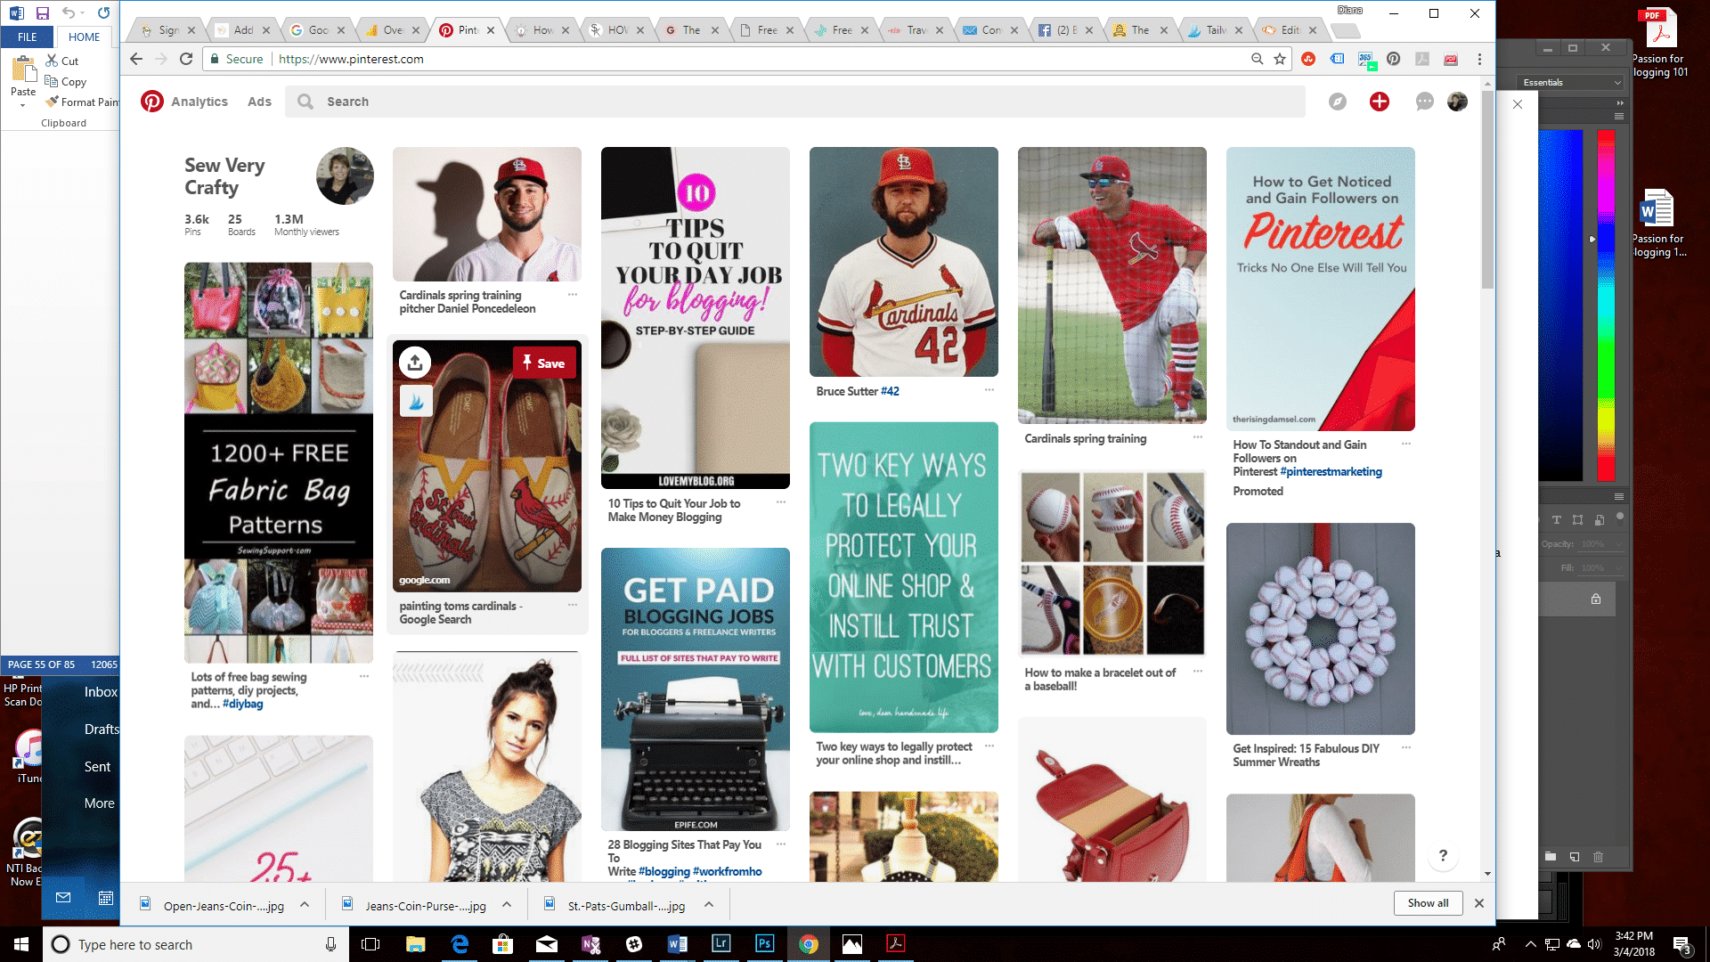Open the Inbox folder in Mail app

pyautogui.click(x=101, y=691)
